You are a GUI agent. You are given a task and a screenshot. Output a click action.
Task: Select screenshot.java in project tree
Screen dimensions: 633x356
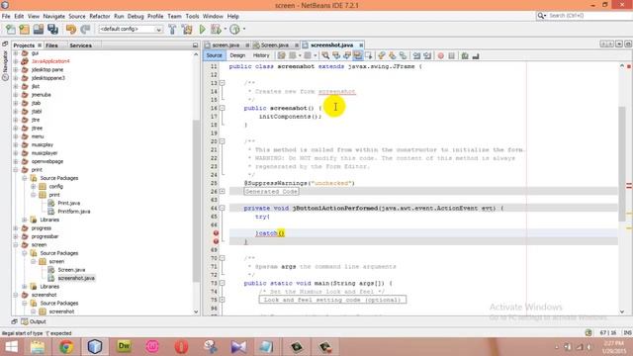[x=76, y=278]
